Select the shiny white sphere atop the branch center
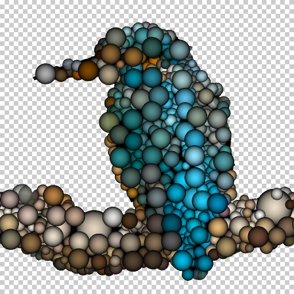Image resolution: width=294 pixels, height=294 pixels. coord(113,217)
